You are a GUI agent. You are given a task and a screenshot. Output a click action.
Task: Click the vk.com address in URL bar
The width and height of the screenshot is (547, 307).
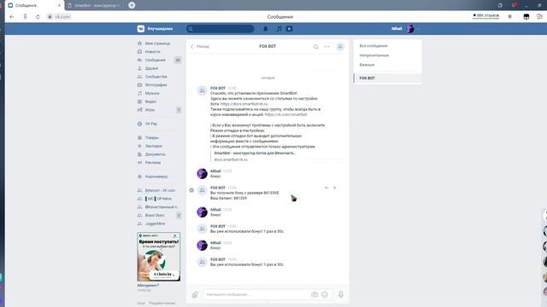coord(62,17)
